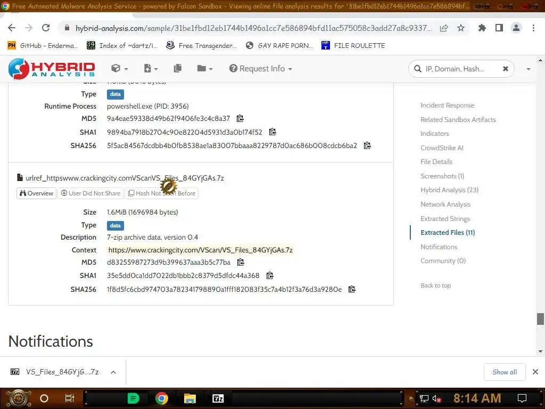545x409 pixels.
Task: Share this page icon in address bar
Action: coord(444,28)
